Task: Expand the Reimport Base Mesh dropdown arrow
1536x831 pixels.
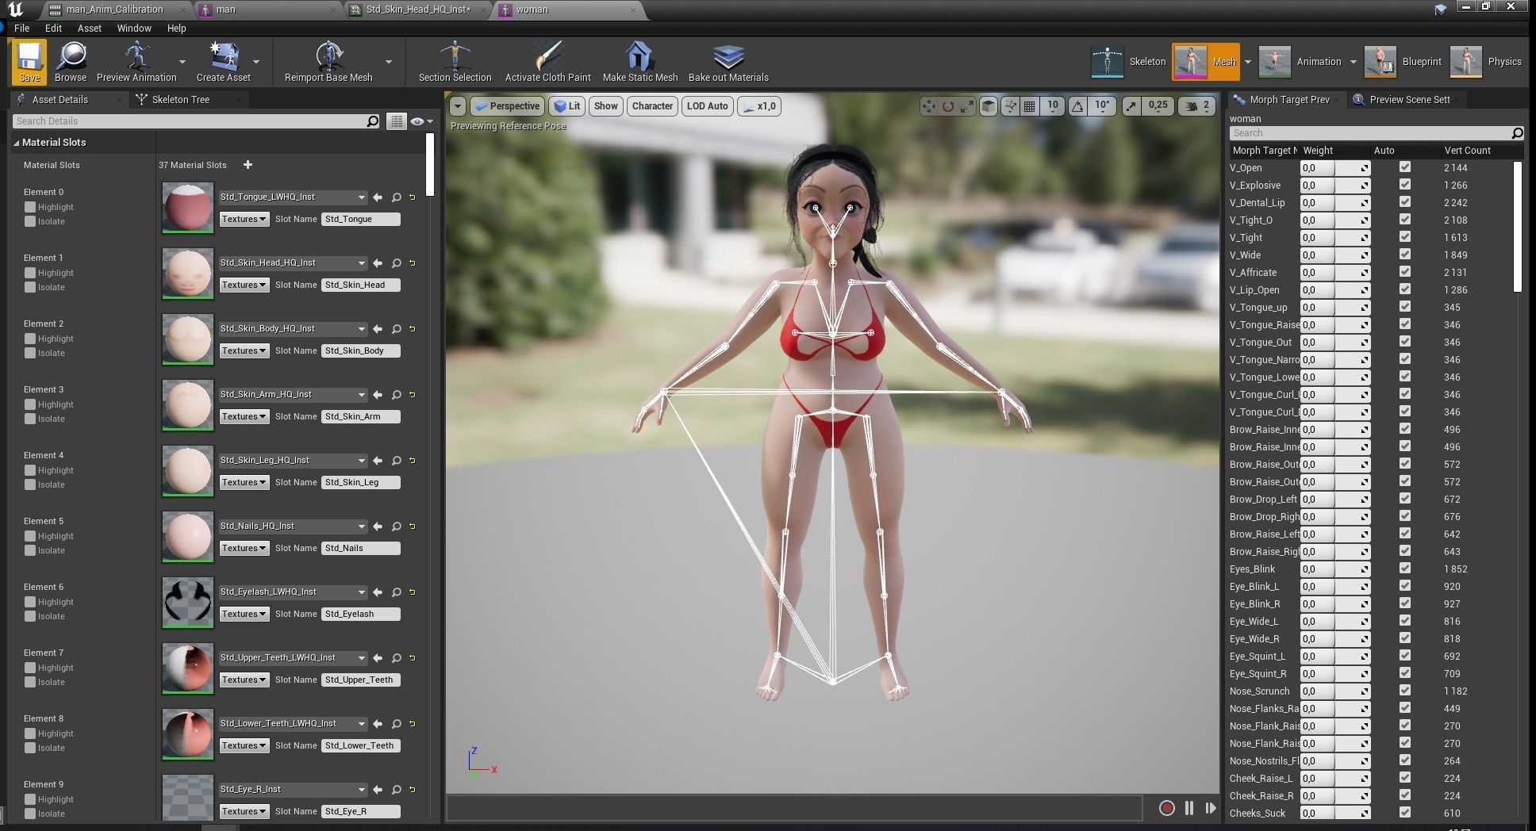Action: pyautogui.click(x=388, y=62)
